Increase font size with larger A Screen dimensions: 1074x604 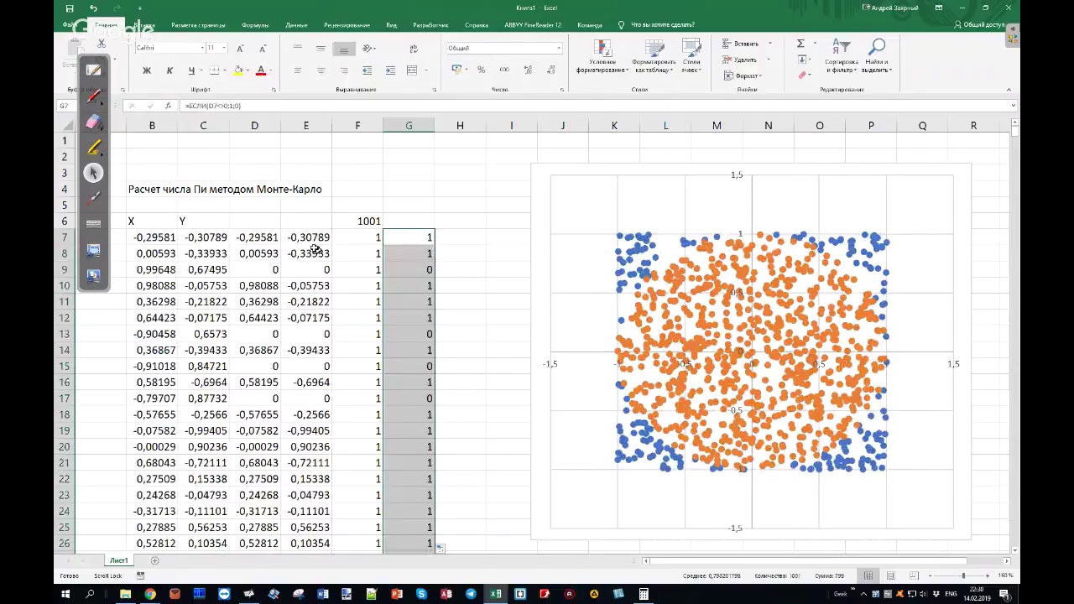tap(240, 48)
